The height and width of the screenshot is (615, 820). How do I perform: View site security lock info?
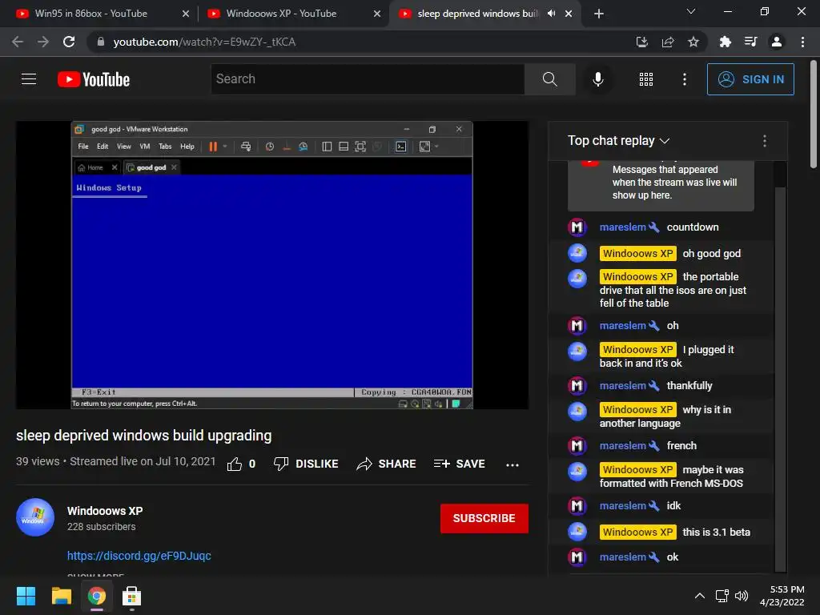pyautogui.click(x=100, y=42)
